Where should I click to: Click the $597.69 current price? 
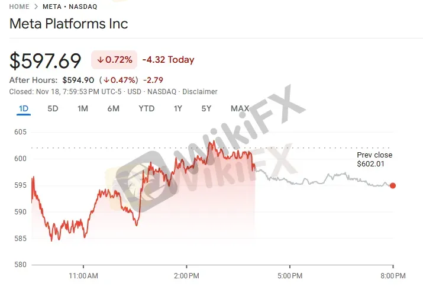pyautogui.click(x=46, y=60)
